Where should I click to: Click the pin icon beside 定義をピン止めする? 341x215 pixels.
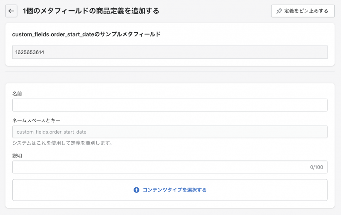[279, 11]
